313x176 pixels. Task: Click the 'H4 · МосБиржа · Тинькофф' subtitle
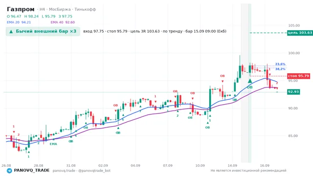click(x=67, y=9)
